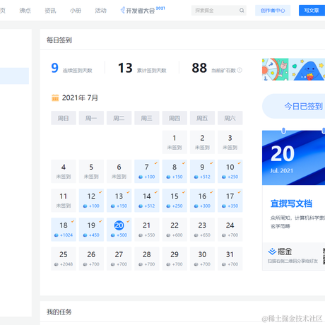The image size is (325, 325).
Task: Click calendar day 11 未签到 cell
Action: click(x=64, y=201)
